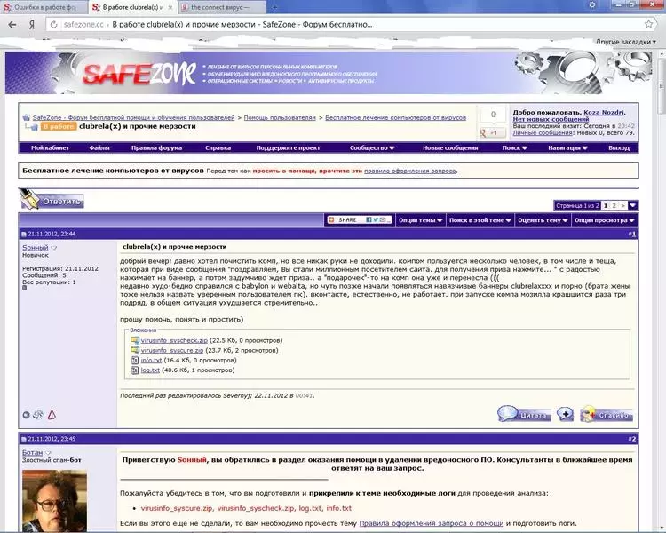The width and height of the screenshot is (666, 533).
Task: Close the active clubrela(x) tab
Action: point(170,8)
